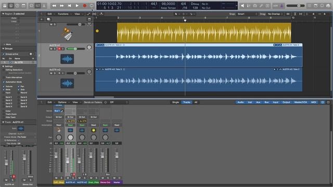Toggle the Mute group setting checkbox
The image size is (333, 187).
[x=4, y=90]
